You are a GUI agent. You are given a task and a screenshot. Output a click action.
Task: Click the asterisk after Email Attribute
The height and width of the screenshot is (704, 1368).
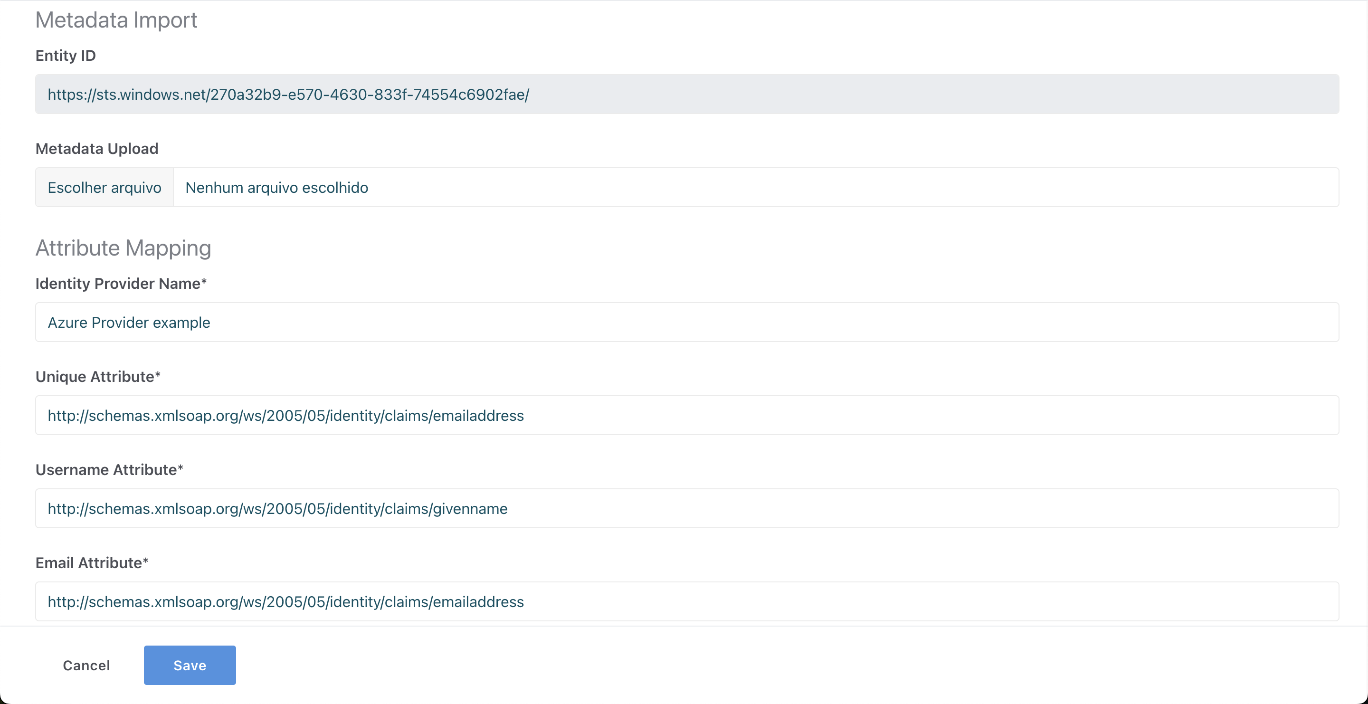coord(145,561)
